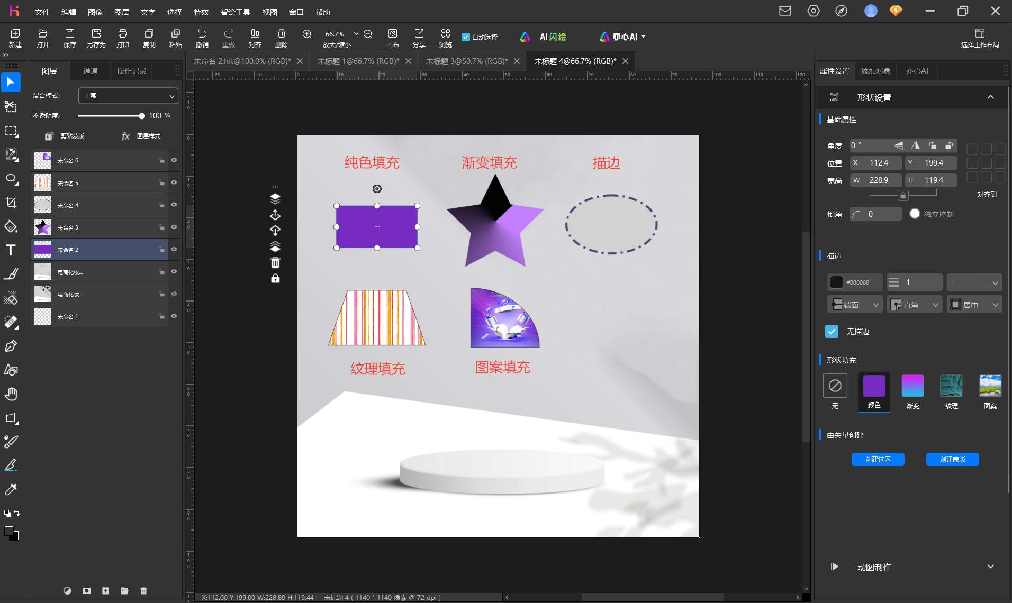
Task: Open the stroke corner join dropdown
Action: click(915, 305)
